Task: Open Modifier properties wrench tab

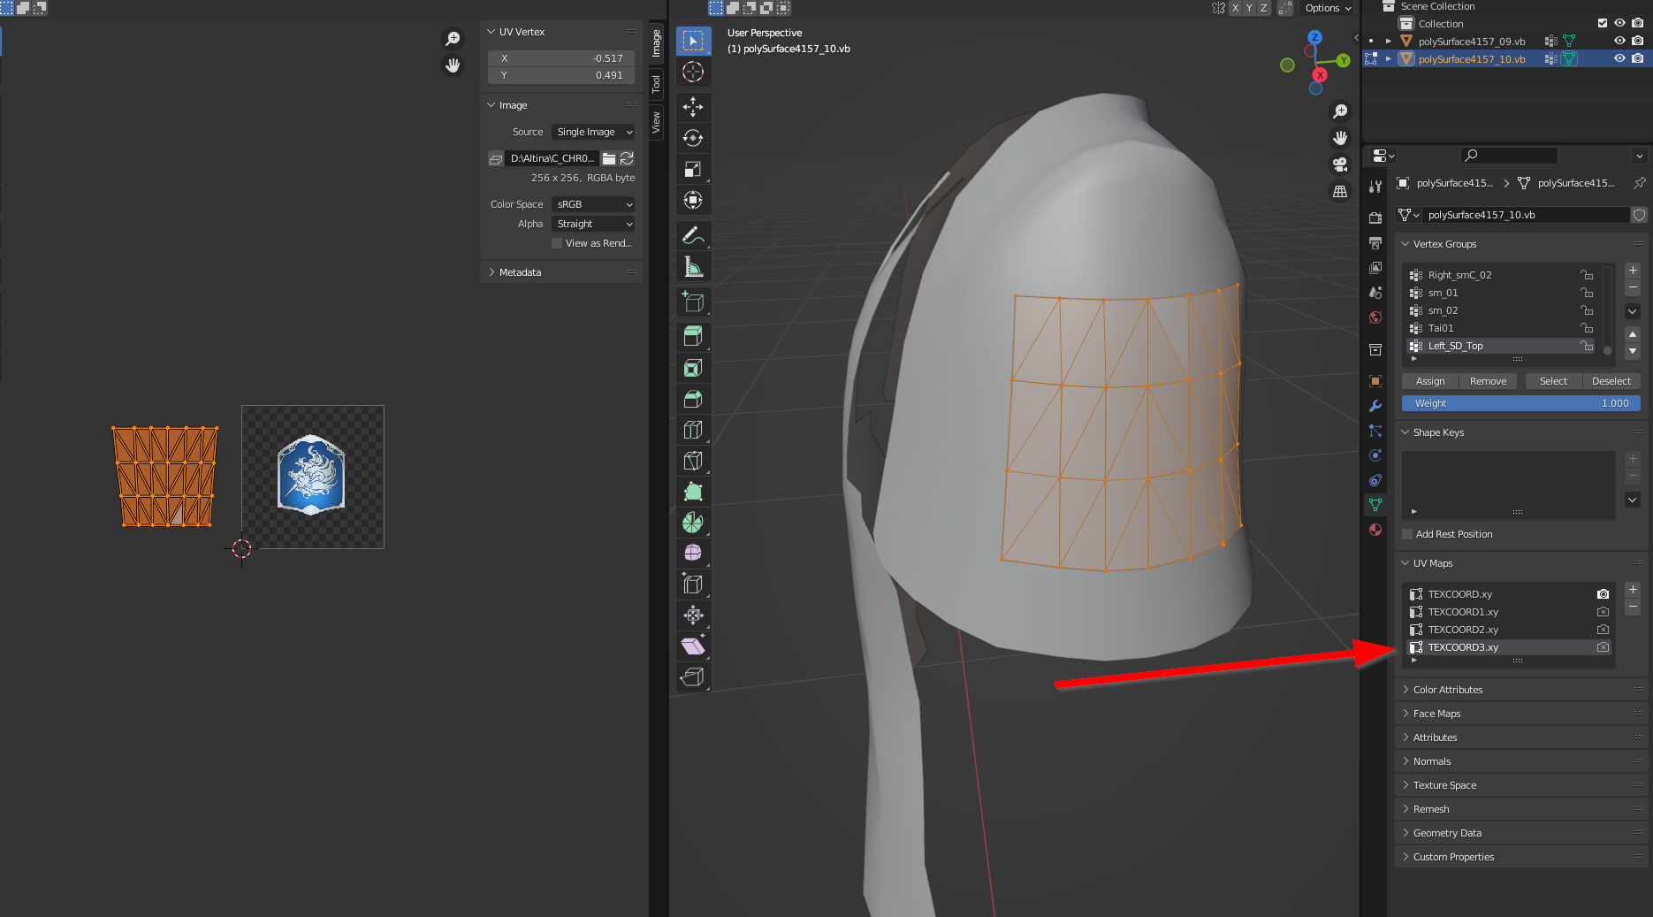Action: click(x=1375, y=406)
